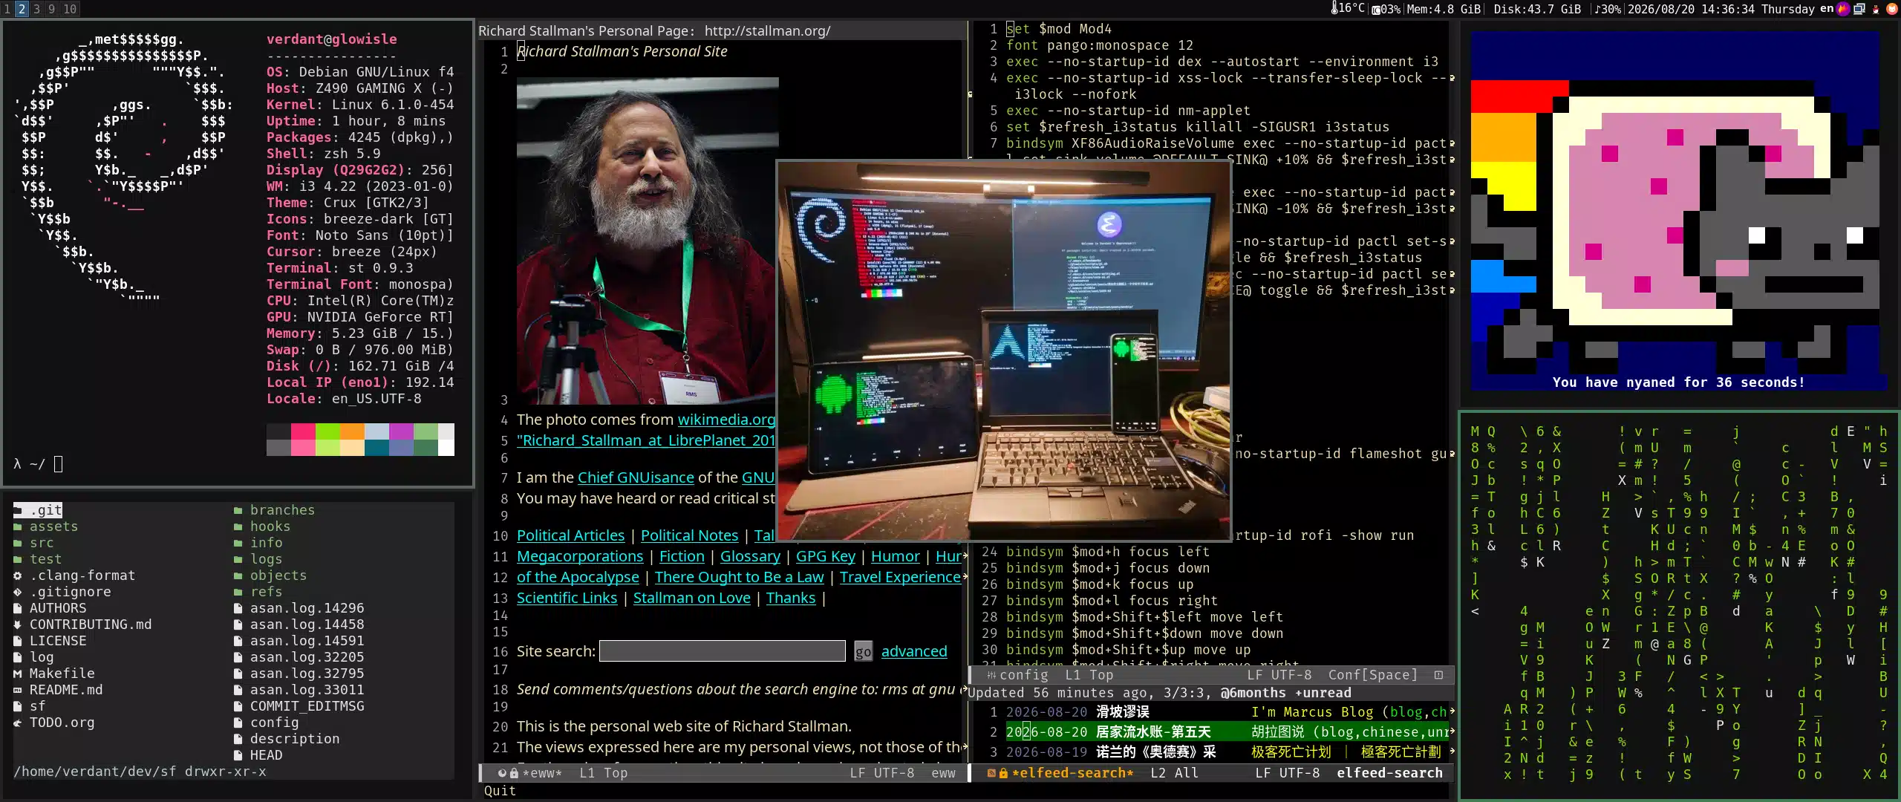Click the Richard Stallman portrait photo
1901x802 pixels.
click(x=647, y=241)
